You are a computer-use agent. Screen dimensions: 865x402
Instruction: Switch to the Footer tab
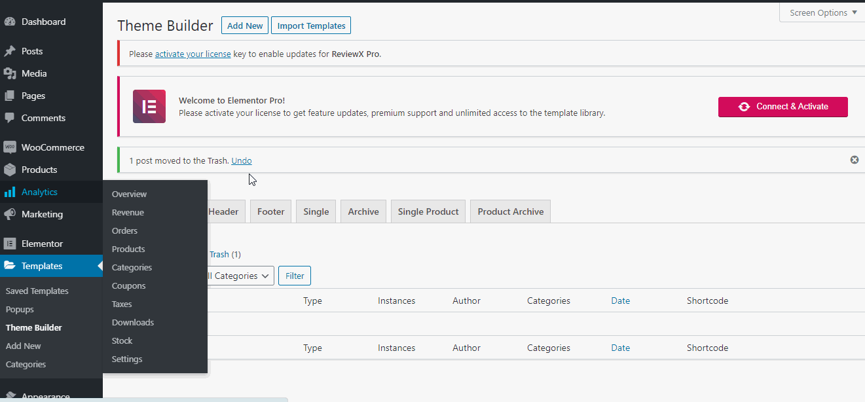pyautogui.click(x=270, y=211)
